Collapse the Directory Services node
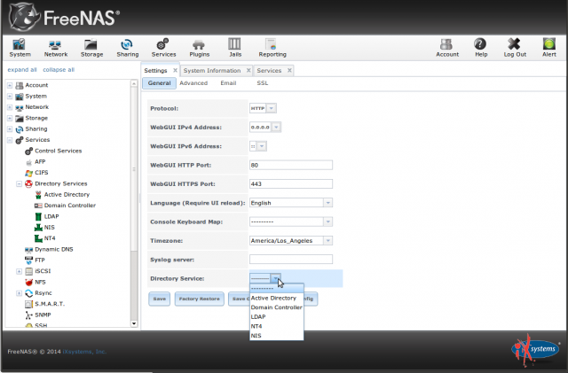Viewport: 568px width, 373px height. tap(20, 183)
